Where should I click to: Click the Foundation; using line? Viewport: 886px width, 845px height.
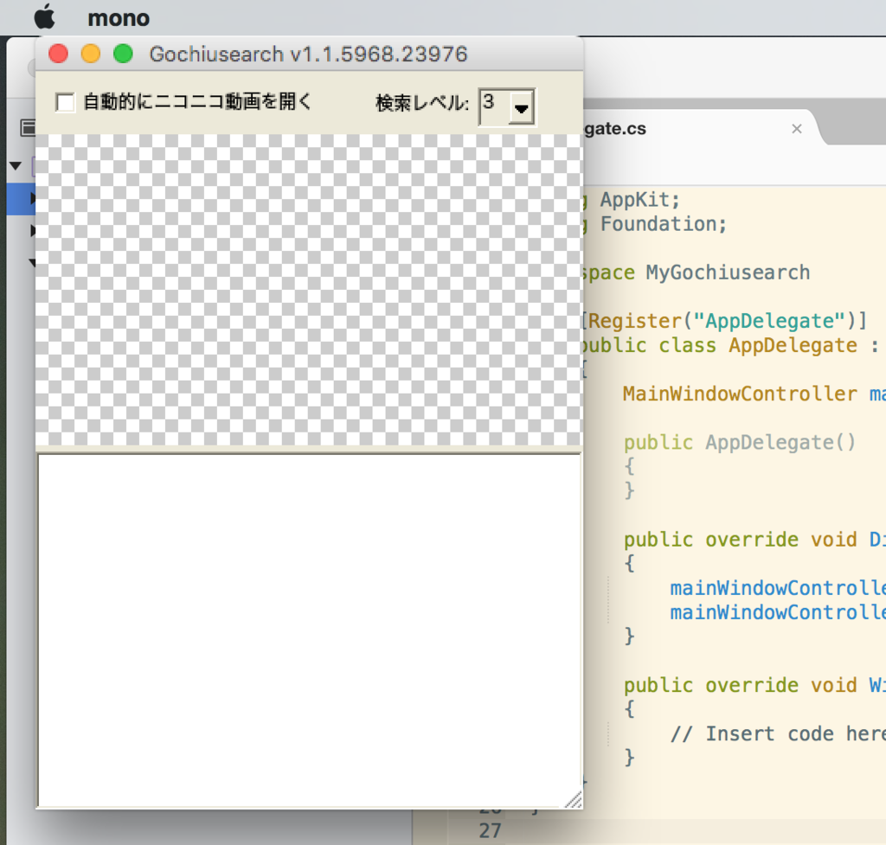pos(664,224)
